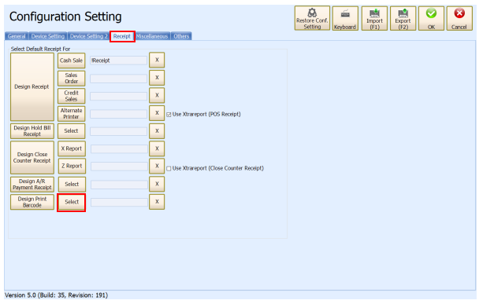This screenshot has height=304, width=479.
Task: Clear the Credit Sales receipt with X
Action: click(157, 95)
